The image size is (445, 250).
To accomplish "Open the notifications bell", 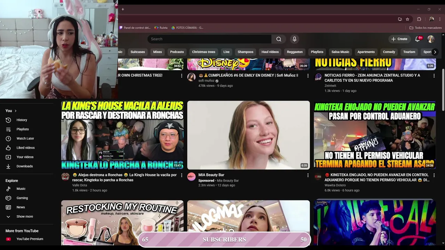I will click(x=418, y=39).
